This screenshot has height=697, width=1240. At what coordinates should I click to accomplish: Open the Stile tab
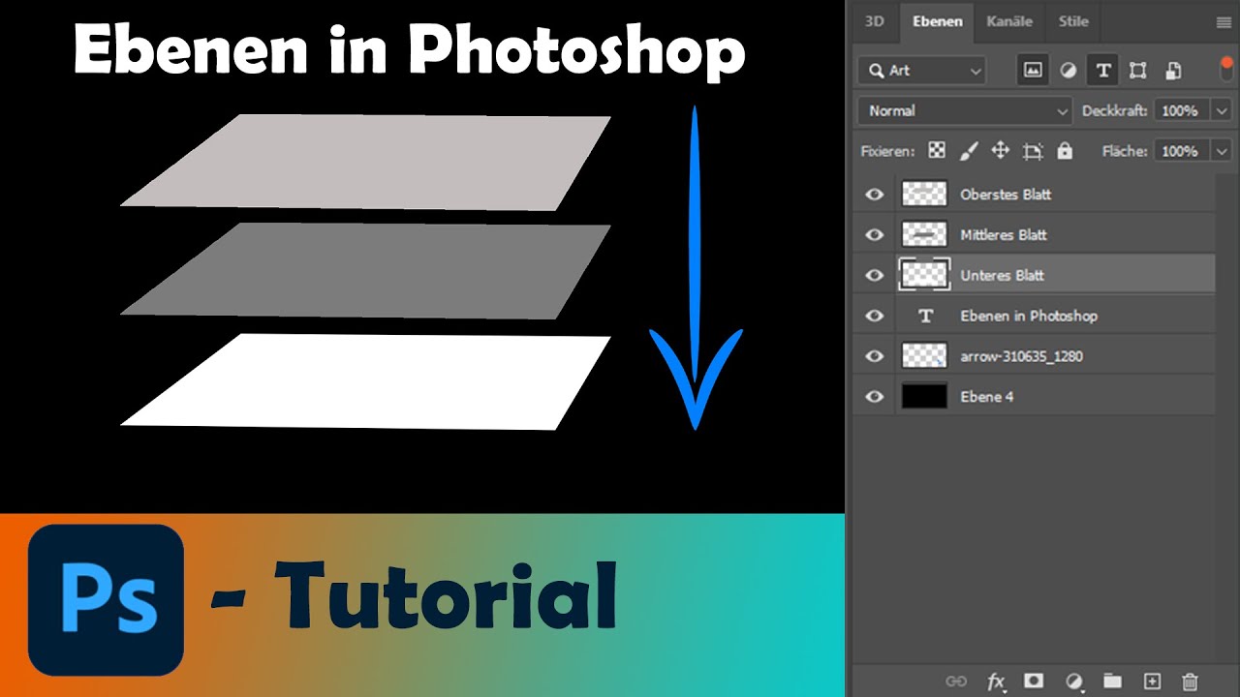1073,21
